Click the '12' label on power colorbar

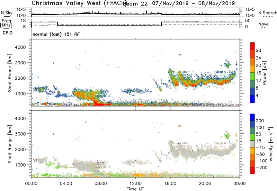(x=258, y=81)
